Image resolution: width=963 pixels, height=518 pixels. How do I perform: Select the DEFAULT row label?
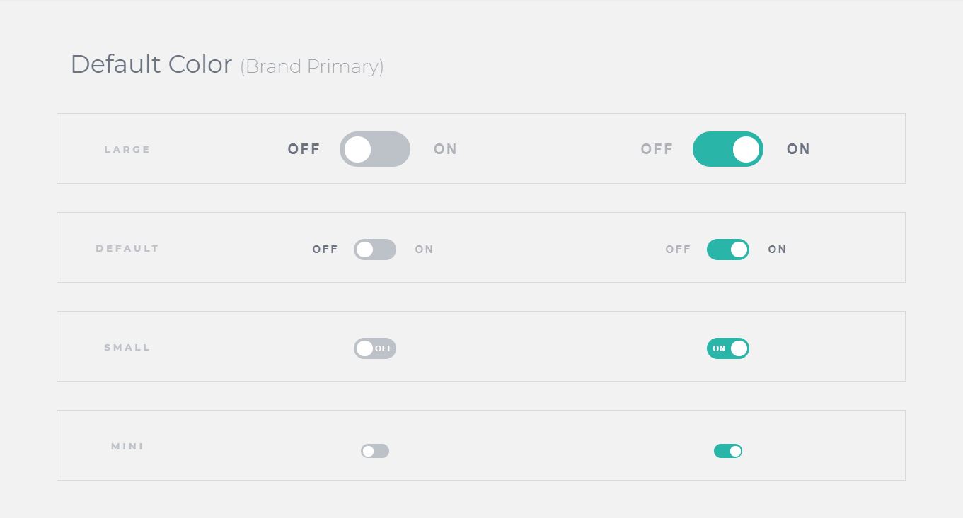click(x=127, y=248)
